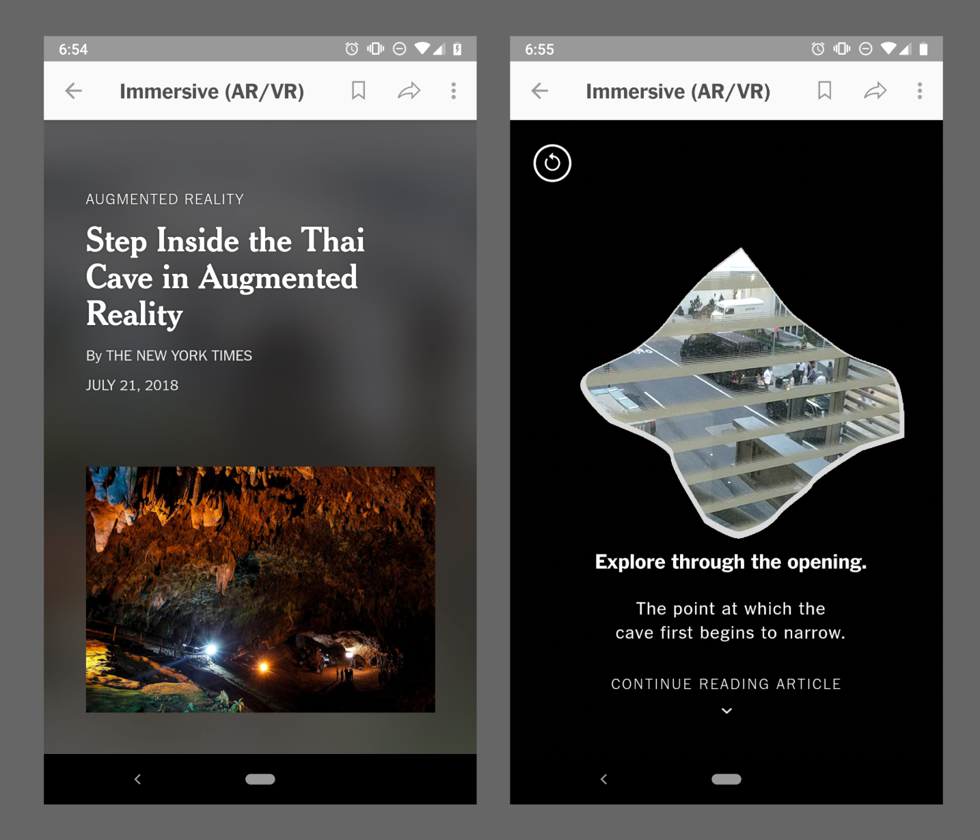Tap home pill on right phone
The width and height of the screenshot is (980, 840).
[x=726, y=779]
